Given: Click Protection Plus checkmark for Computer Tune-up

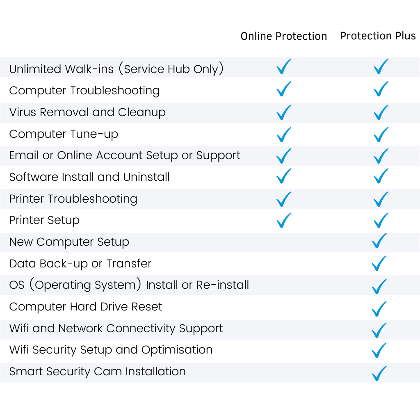Looking at the screenshot, I should point(381,135).
